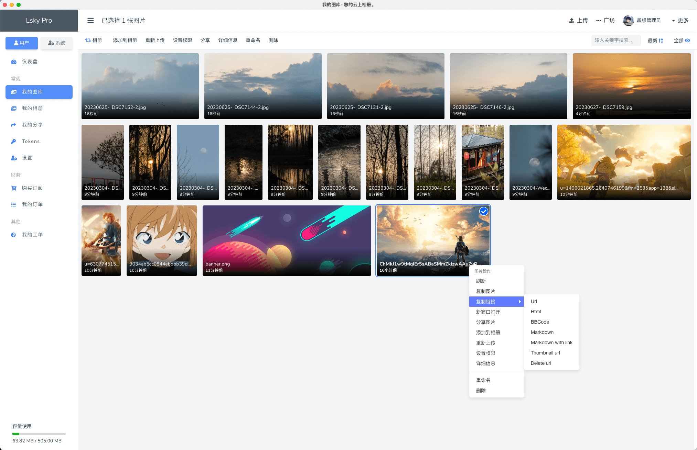Open 我的工单 support icon
The image size is (697, 450).
click(x=14, y=234)
